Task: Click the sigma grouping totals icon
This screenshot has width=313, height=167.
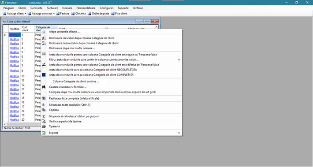Action: point(44,116)
